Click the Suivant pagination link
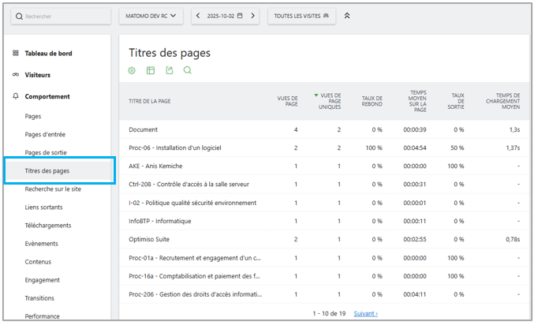The width and height of the screenshot is (538, 325). 365,313
